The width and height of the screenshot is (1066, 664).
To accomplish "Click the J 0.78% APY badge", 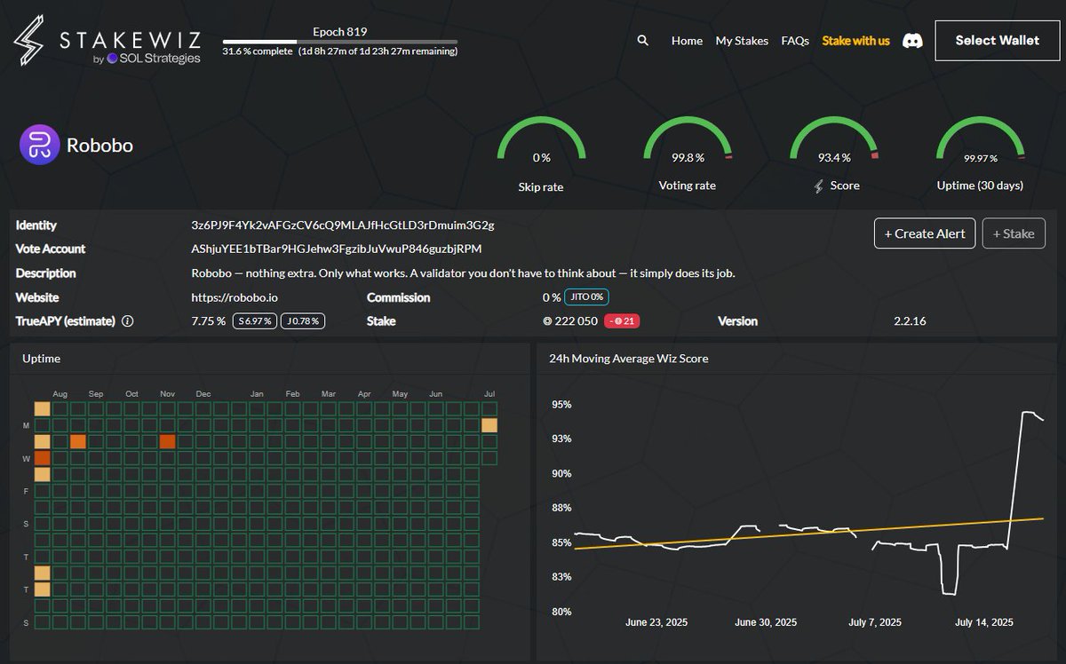I will (303, 321).
